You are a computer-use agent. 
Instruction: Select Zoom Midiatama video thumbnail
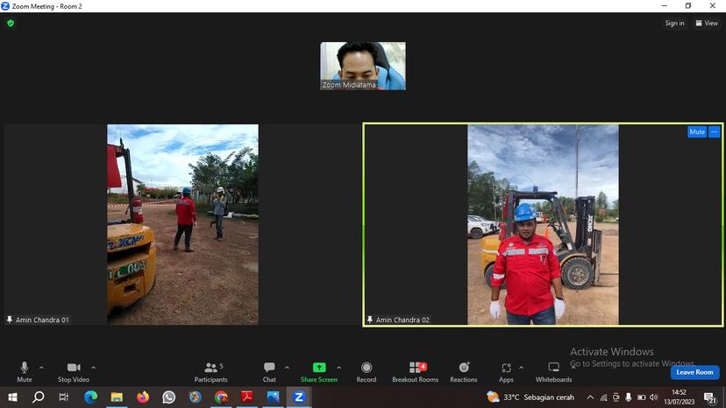363,66
